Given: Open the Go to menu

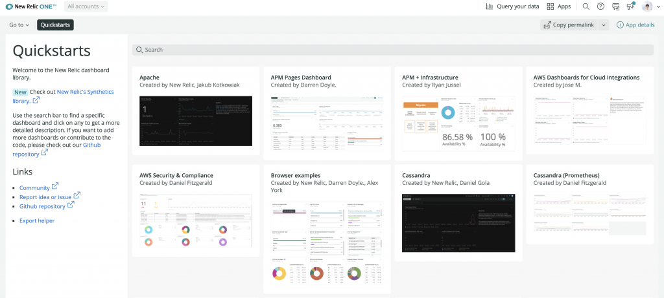Looking at the screenshot, I should coord(19,25).
